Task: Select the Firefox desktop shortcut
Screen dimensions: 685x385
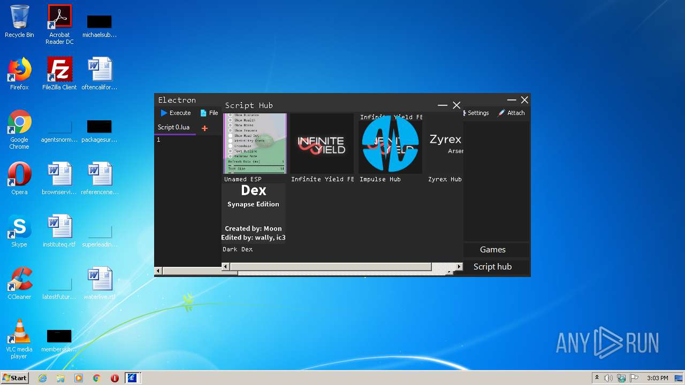Action: [19, 74]
